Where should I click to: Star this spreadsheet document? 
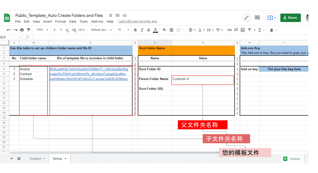point(111,15)
